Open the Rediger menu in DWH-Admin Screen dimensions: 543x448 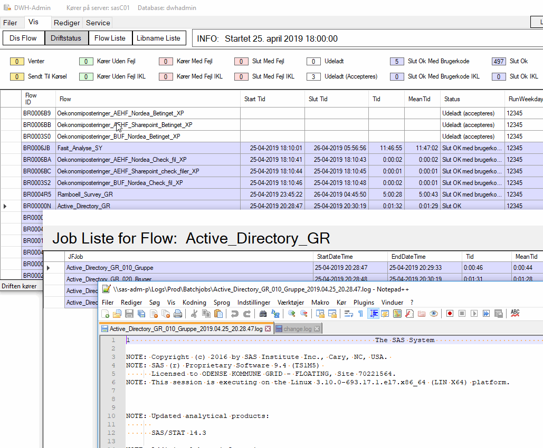67,23
